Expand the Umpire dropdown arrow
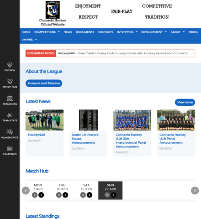This screenshot has width=201, height=219. (x=36, y=40)
